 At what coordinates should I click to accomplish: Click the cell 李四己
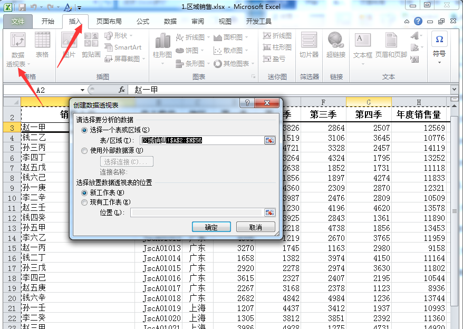[x=78, y=278]
